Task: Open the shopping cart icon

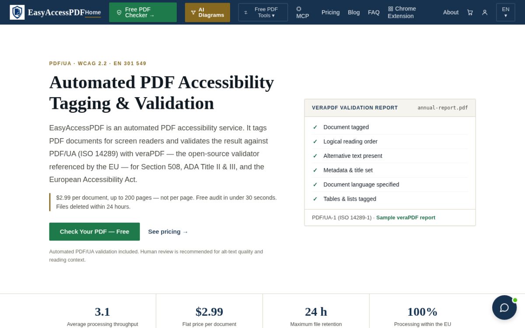Action: [470, 13]
